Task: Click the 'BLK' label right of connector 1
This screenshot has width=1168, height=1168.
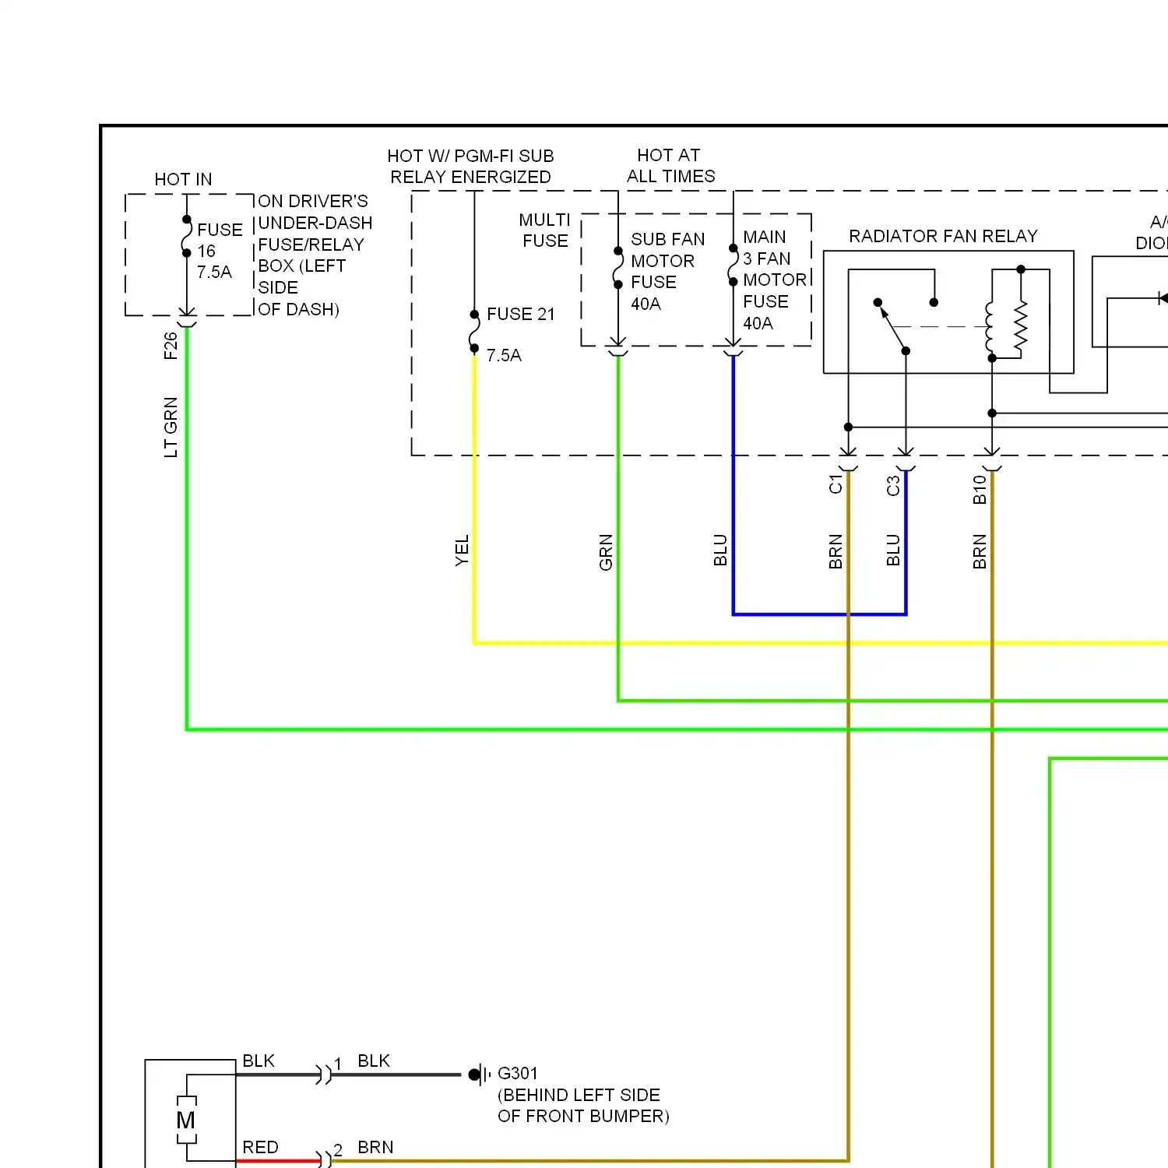Action: point(374,1061)
